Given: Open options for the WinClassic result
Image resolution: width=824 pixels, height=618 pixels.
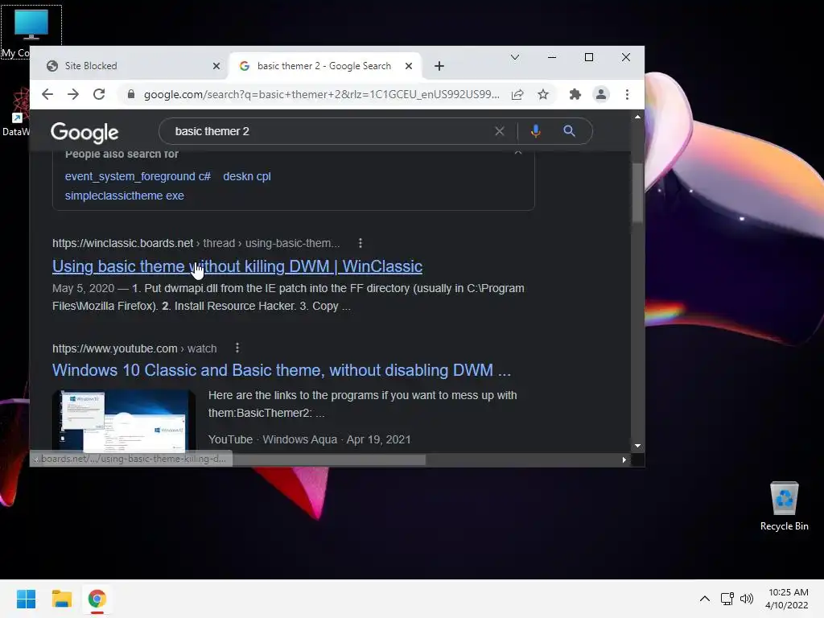Looking at the screenshot, I should click(x=360, y=243).
